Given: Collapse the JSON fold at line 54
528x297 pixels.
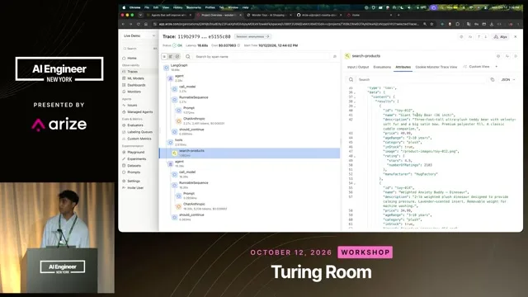Looking at the screenshot, I should [355, 183].
